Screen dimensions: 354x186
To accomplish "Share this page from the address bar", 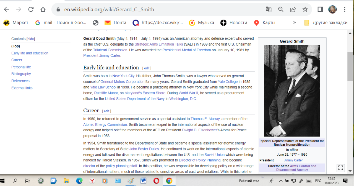I will 293,9.
